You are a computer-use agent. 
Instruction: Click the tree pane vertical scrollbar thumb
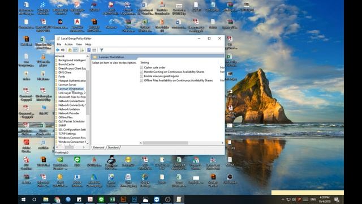point(88,92)
